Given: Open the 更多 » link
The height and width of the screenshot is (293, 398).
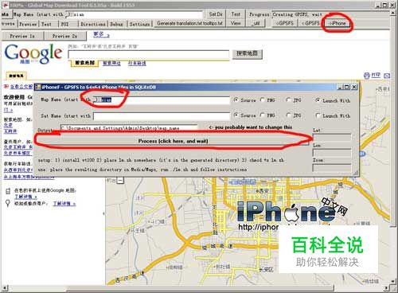Looking at the screenshot, I should tap(101, 34).
